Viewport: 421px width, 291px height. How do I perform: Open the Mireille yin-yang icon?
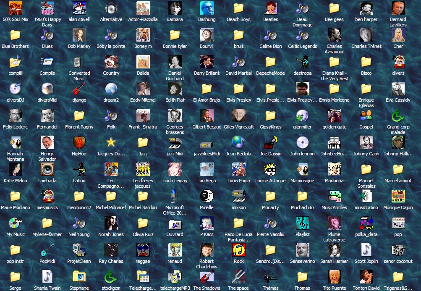207,196
